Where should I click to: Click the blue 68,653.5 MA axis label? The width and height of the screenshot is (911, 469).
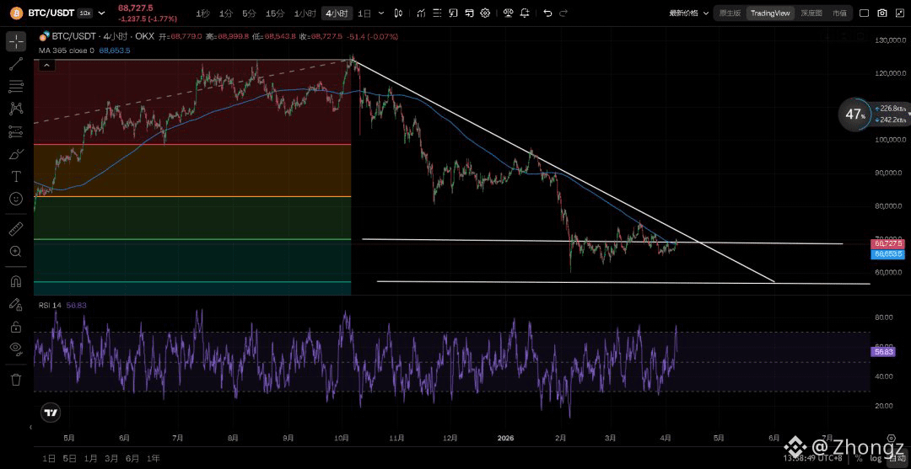(887, 254)
